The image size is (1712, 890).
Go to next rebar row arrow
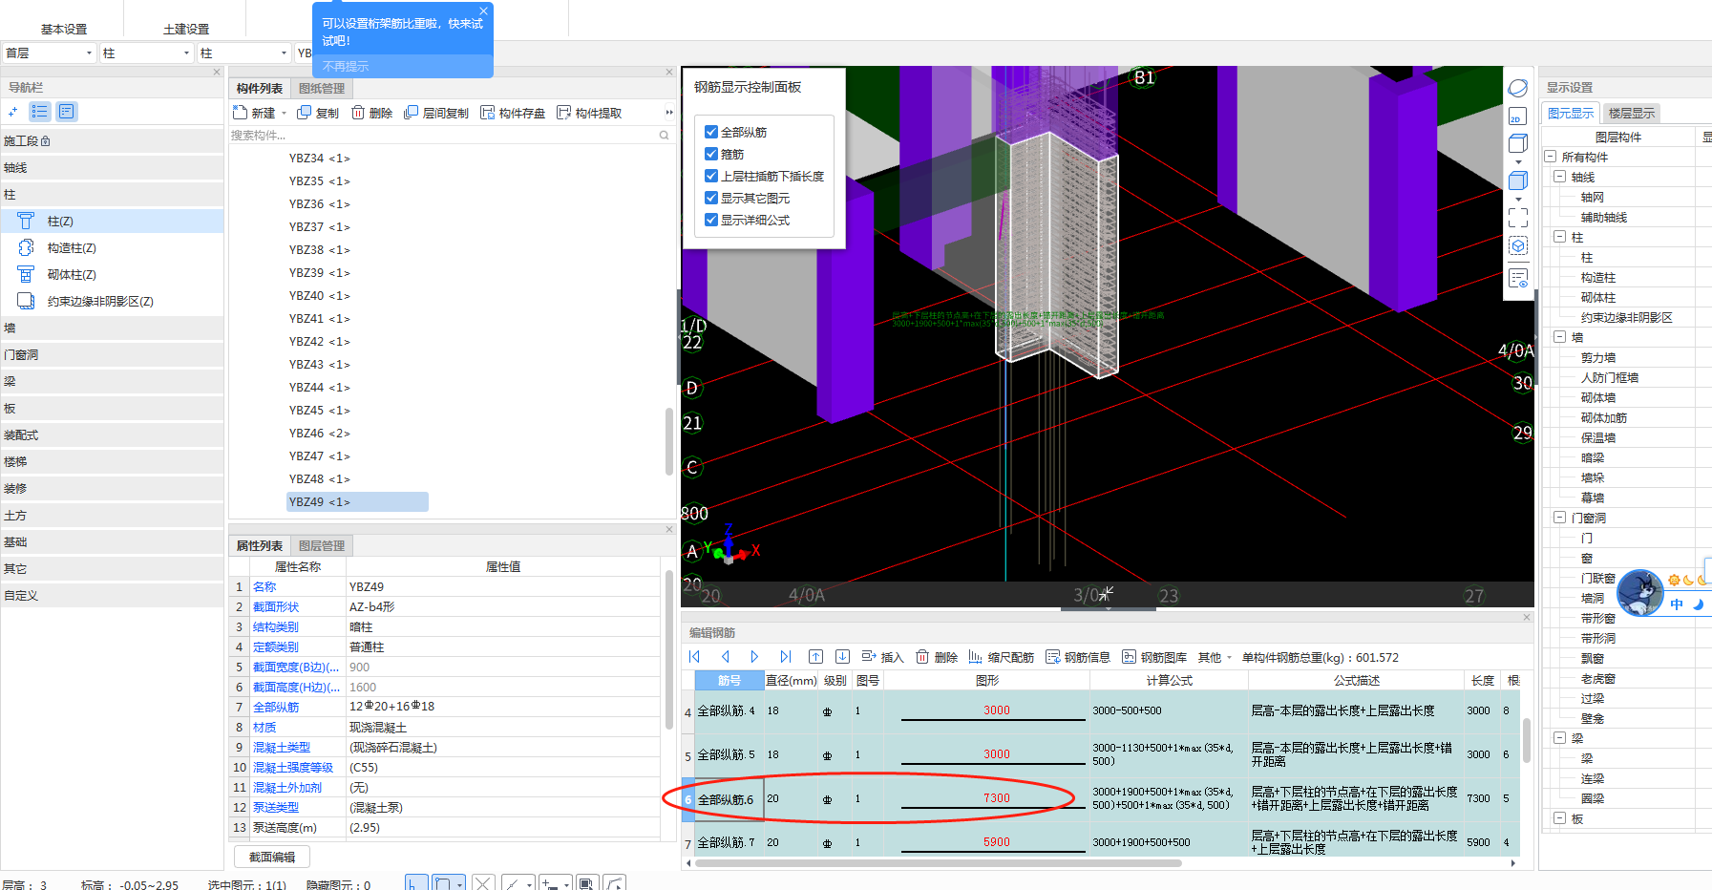pos(754,657)
